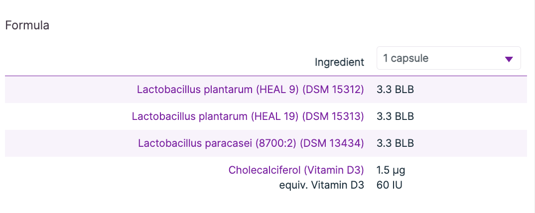Select the 3.3 BLB value for paracasei

click(x=396, y=143)
